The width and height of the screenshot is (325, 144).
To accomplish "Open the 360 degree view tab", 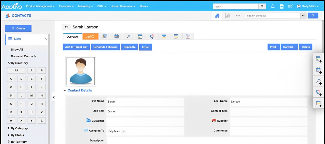I will [90, 37].
